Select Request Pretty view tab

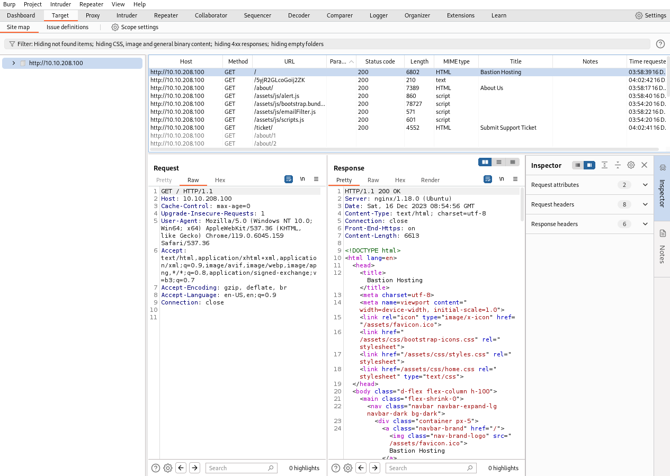(164, 180)
